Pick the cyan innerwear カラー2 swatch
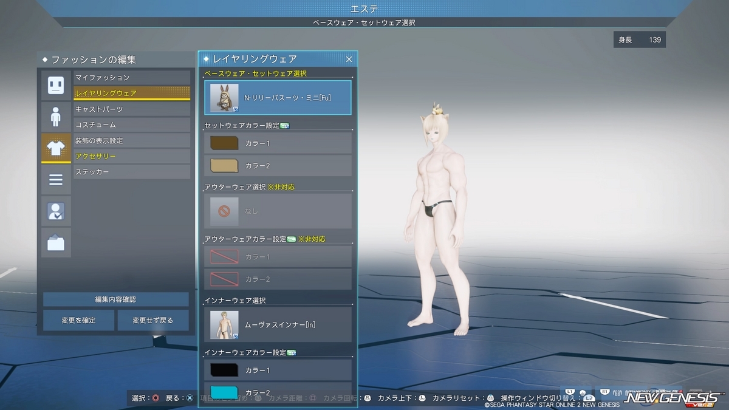Screen dimensions: 729x410 (224, 392)
